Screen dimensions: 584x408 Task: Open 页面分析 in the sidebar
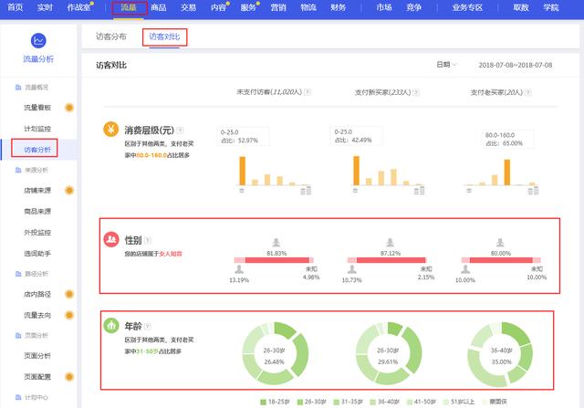tap(37, 356)
